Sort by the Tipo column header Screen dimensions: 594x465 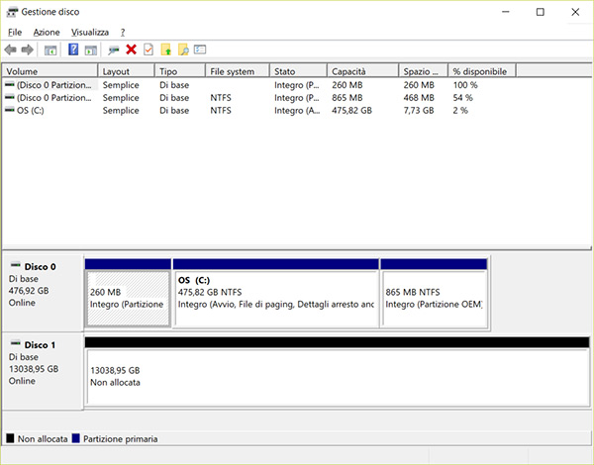pos(180,71)
